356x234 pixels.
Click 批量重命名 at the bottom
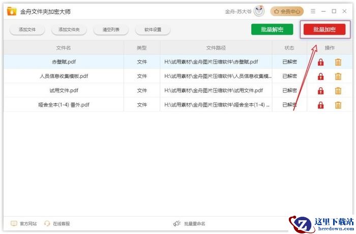click(x=189, y=223)
